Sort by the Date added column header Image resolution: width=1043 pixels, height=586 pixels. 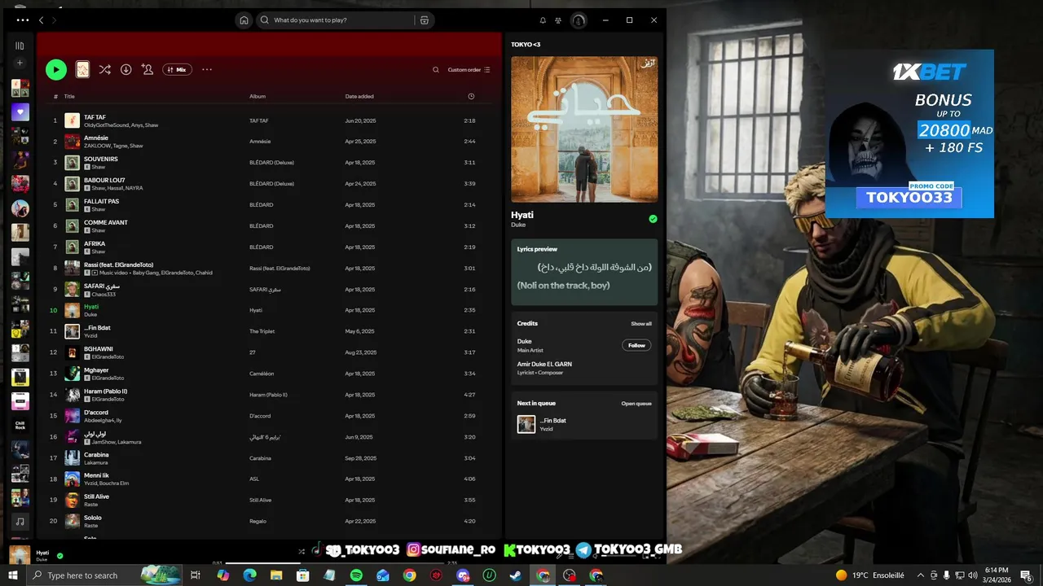tap(359, 96)
